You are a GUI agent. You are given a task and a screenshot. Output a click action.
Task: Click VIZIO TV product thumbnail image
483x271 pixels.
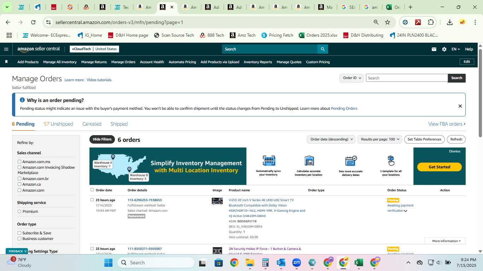217,201
